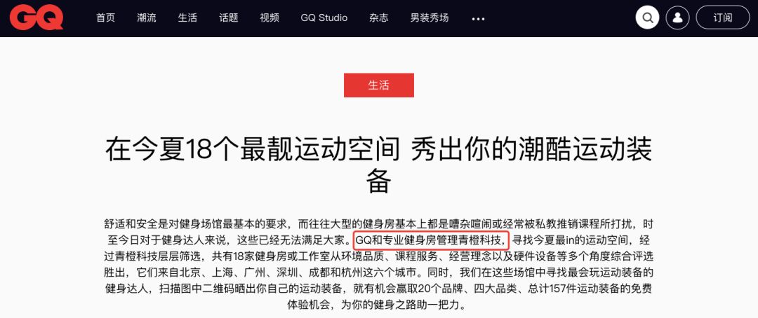Switch to the 视频 section

(x=270, y=18)
